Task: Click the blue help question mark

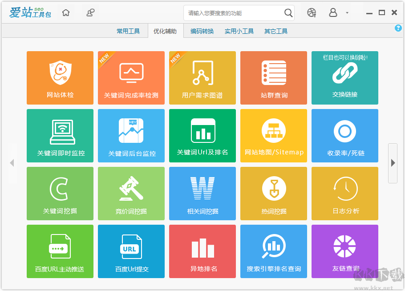Action: pos(398,28)
